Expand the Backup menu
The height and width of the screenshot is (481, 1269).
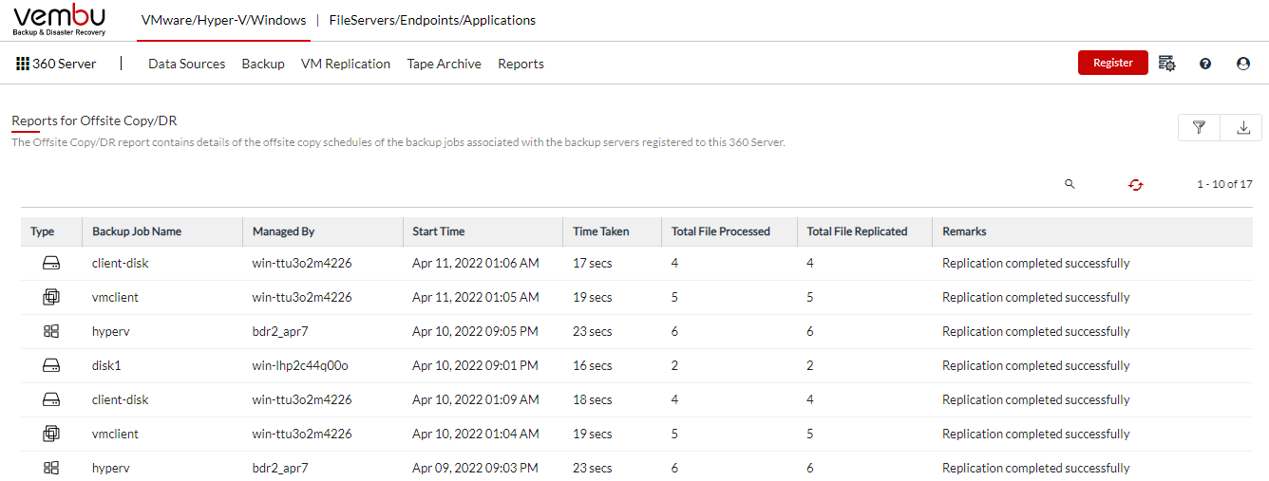pos(263,64)
